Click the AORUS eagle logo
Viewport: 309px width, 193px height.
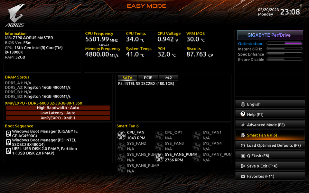click(15, 15)
